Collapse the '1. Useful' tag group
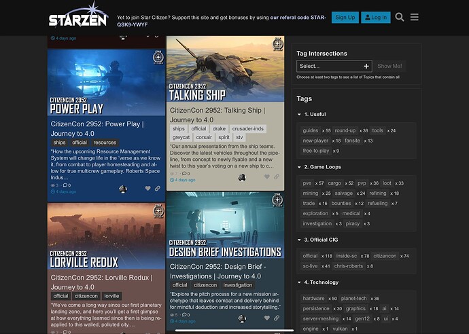 click(x=299, y=114)
